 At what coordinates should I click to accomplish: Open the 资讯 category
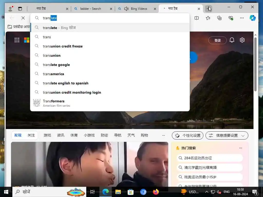[61, 135]
